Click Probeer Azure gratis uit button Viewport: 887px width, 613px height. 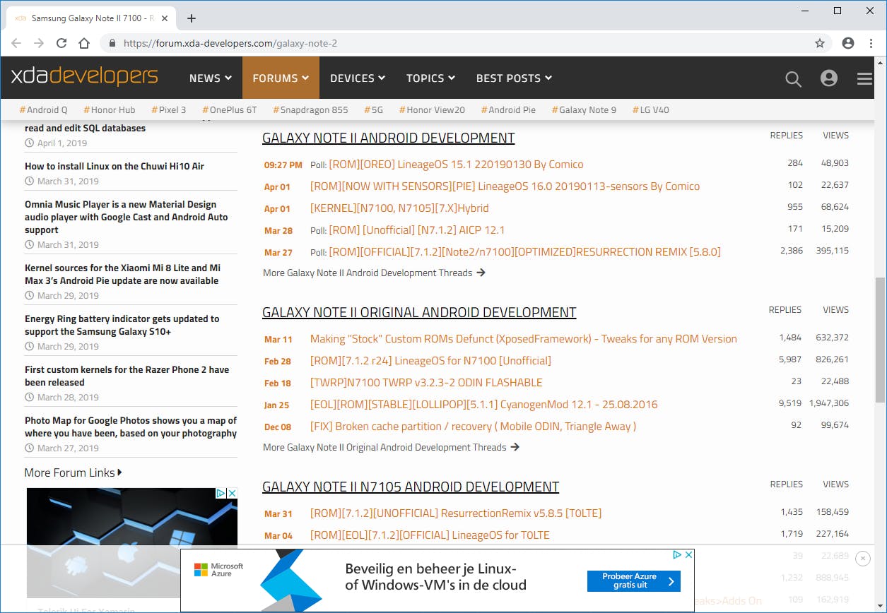(x=634, y=581)
